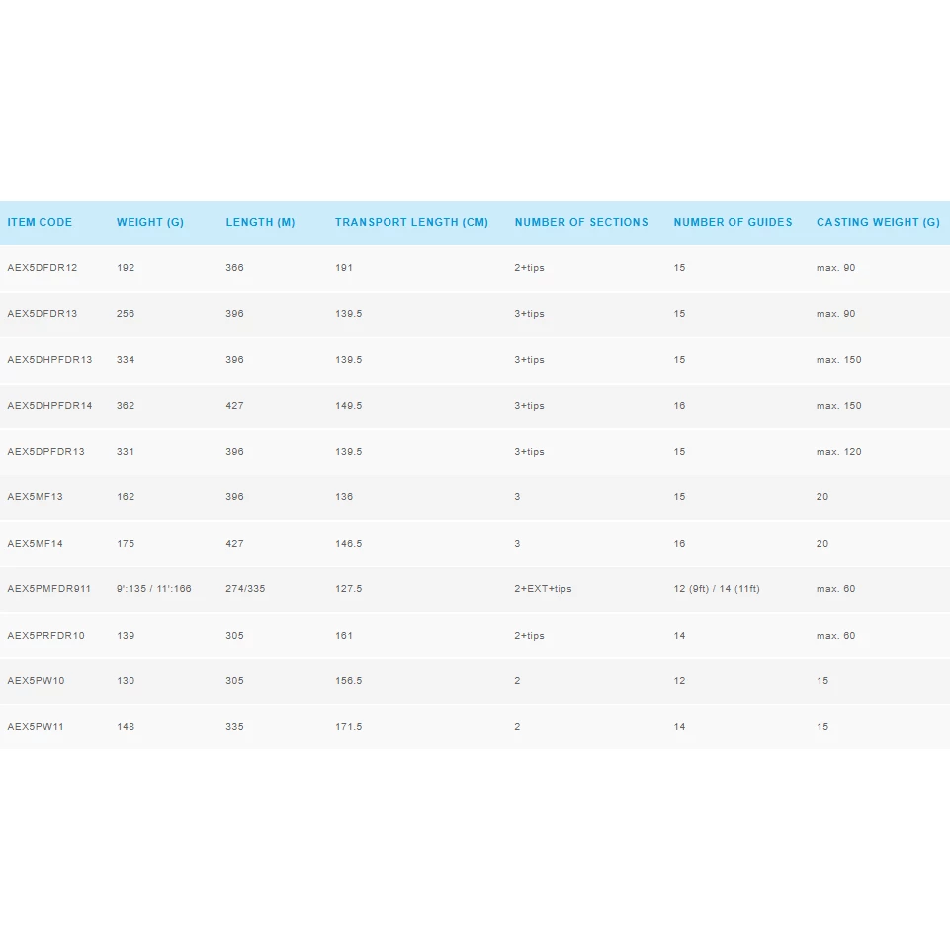Click the LENGTH (M) column header
950x950 pixels.
click(260, 222)
